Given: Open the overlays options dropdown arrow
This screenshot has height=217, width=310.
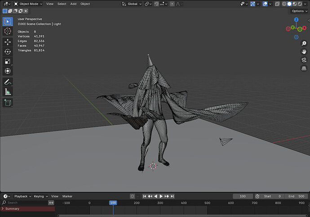Looking at the screenshot, I should (x=270, y=4).
